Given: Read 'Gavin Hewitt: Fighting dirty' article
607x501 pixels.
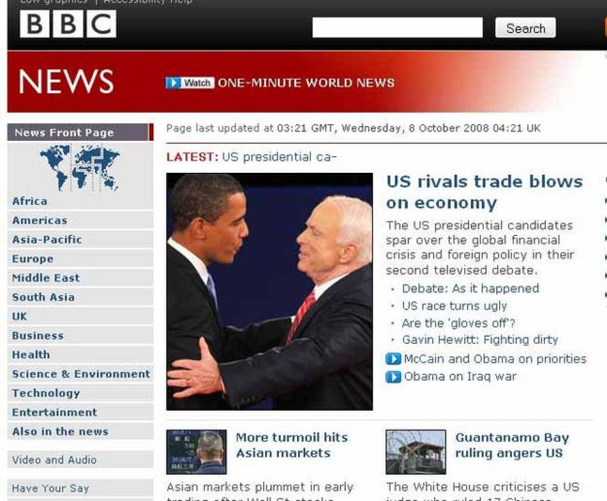Looking at the screenshot, I should click(479, 340).
